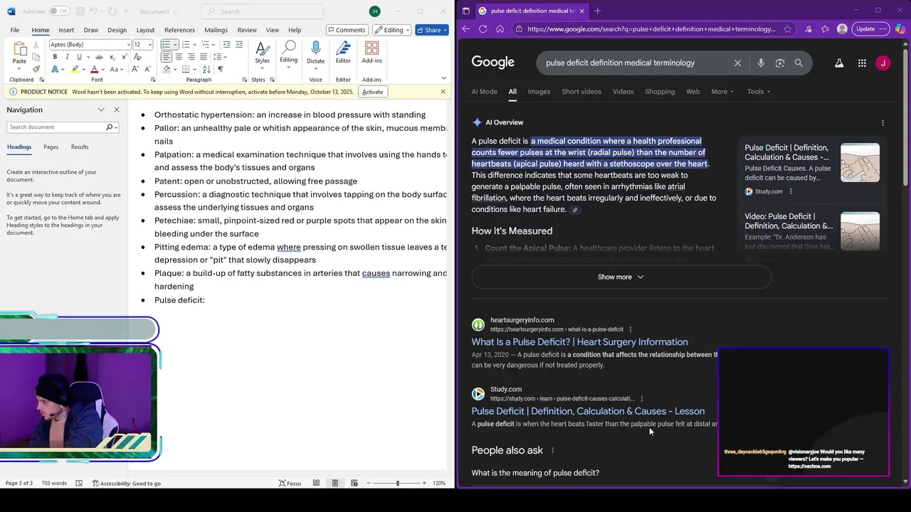Screen dimensions: 911x512
Task: Click the Bold formatting icon in Word
Action: (x=55, y=57)
